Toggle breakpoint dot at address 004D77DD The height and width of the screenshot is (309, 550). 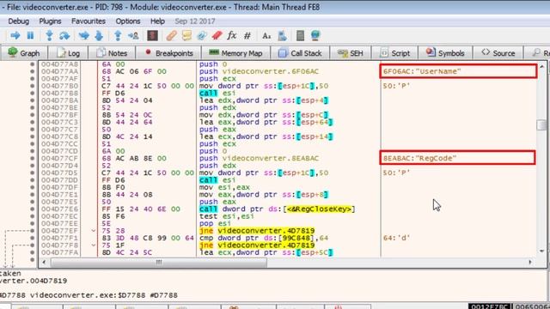click(x=33, y=180)
